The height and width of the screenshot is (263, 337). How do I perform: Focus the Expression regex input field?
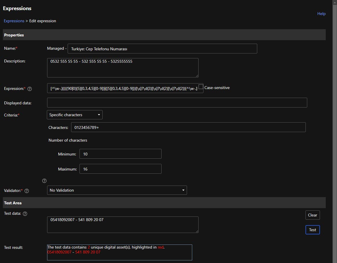(125, 88)
